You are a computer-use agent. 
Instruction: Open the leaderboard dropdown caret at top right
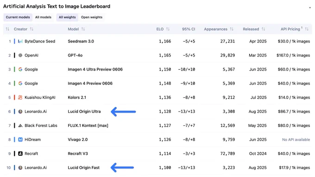click(310, 8)
